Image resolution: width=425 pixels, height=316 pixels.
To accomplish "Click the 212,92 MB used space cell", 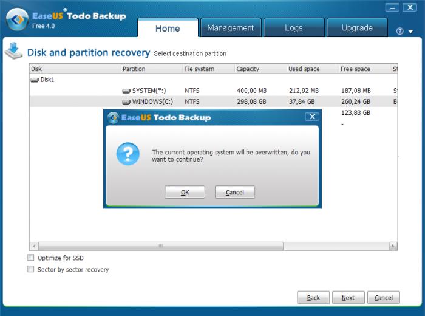I will tap(304, 91).
